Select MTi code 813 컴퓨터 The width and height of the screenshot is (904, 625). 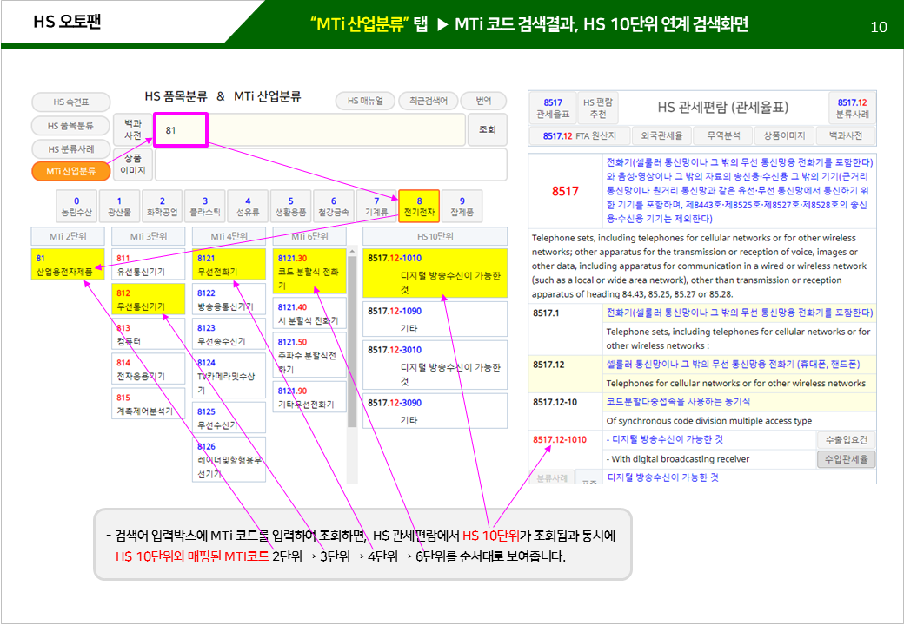[x=148, y=334]
